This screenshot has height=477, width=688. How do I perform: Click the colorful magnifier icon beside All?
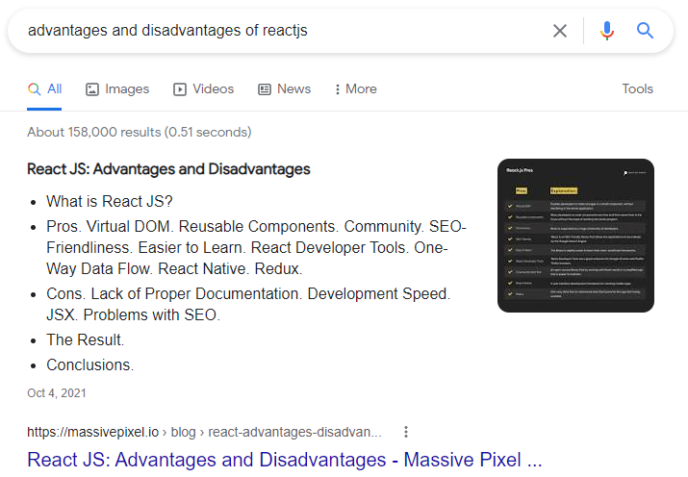pos(35,89)
